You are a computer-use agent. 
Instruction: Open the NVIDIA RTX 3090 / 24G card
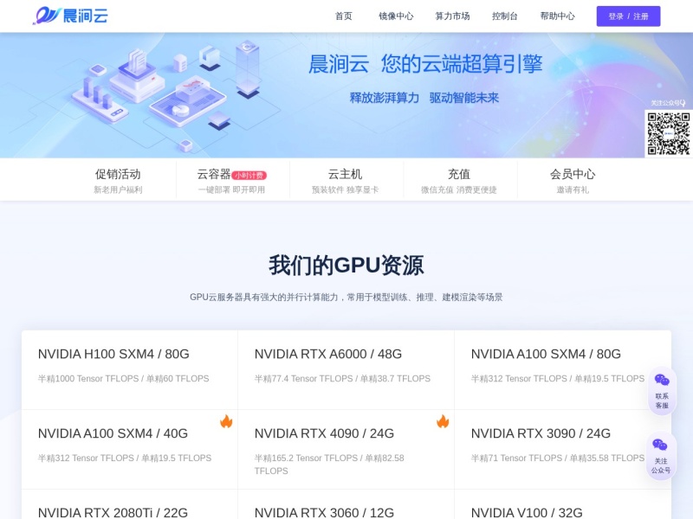point(562,449)
